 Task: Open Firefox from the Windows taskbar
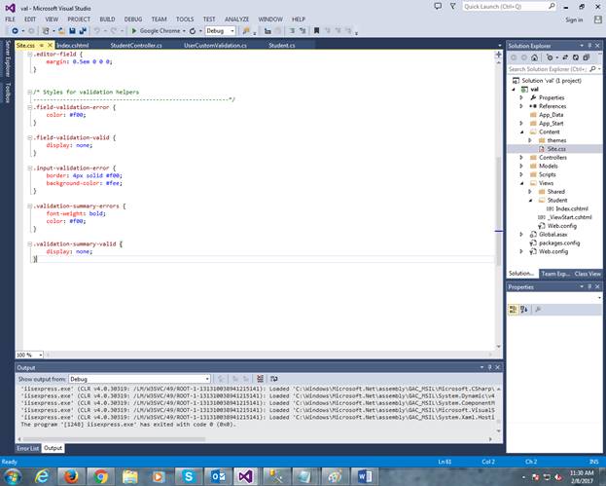(71, 474)
